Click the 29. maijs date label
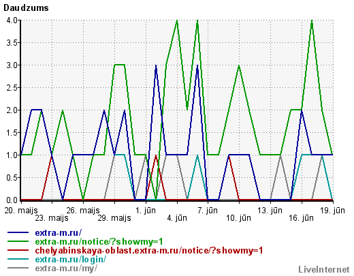Screen dimensions: 354x276 (x=114, y=218)
